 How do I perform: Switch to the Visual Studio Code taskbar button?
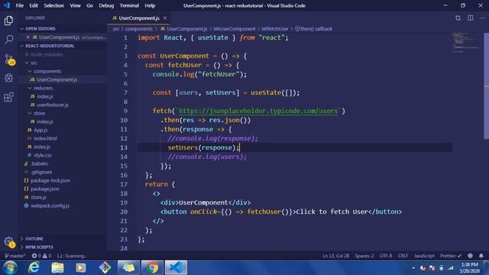(176, 267)
